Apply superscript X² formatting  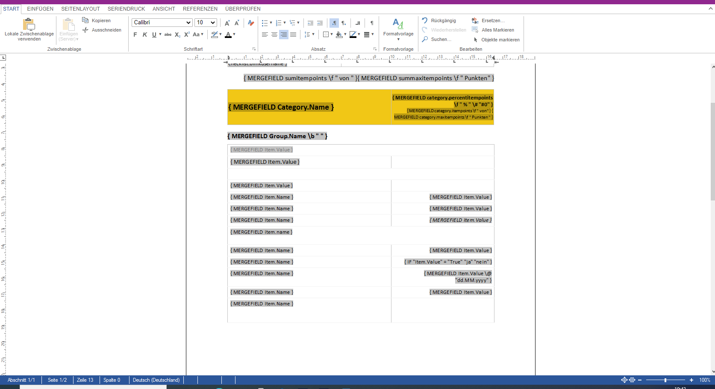[x=187, y=35]
